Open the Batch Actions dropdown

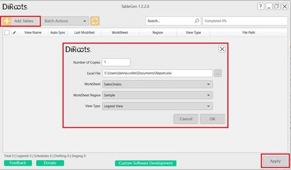tap(65, 21)
